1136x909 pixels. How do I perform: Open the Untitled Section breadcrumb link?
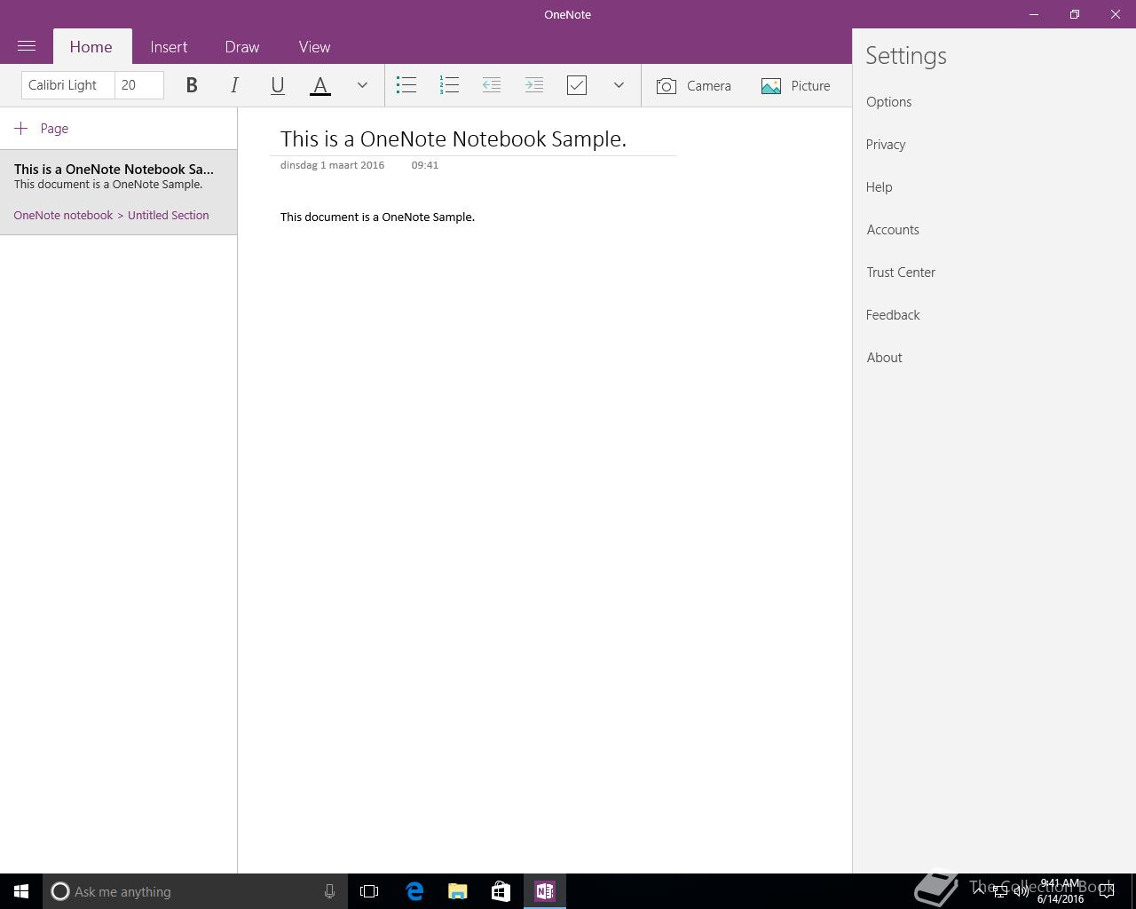(169, 216)
